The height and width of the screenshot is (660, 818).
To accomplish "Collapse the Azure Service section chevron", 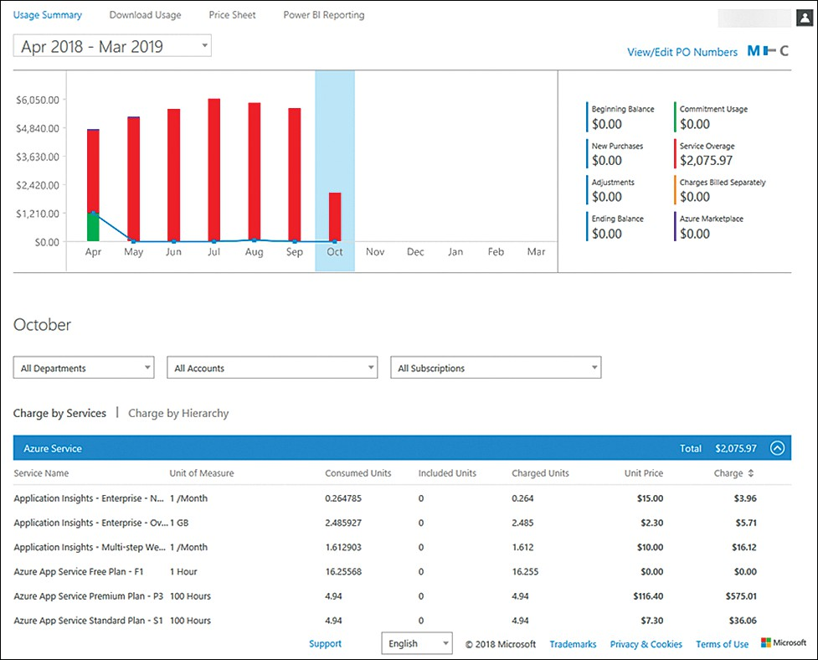I will click(777, 448).
